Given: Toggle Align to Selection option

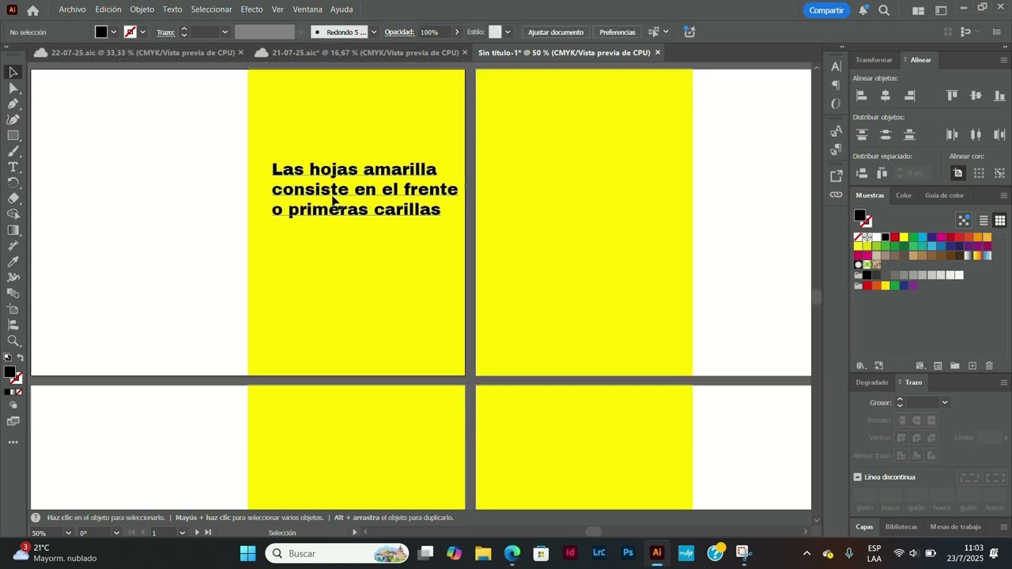Looking at the screenshot, I should 979,173.
